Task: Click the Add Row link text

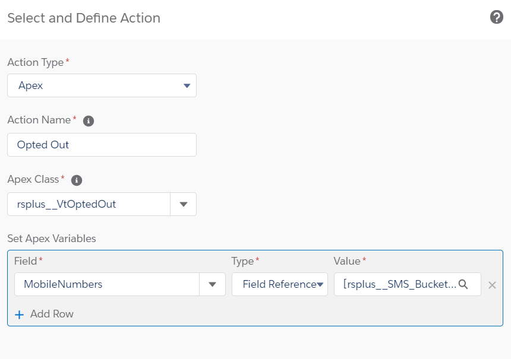Action: click(x=52, y=314)
